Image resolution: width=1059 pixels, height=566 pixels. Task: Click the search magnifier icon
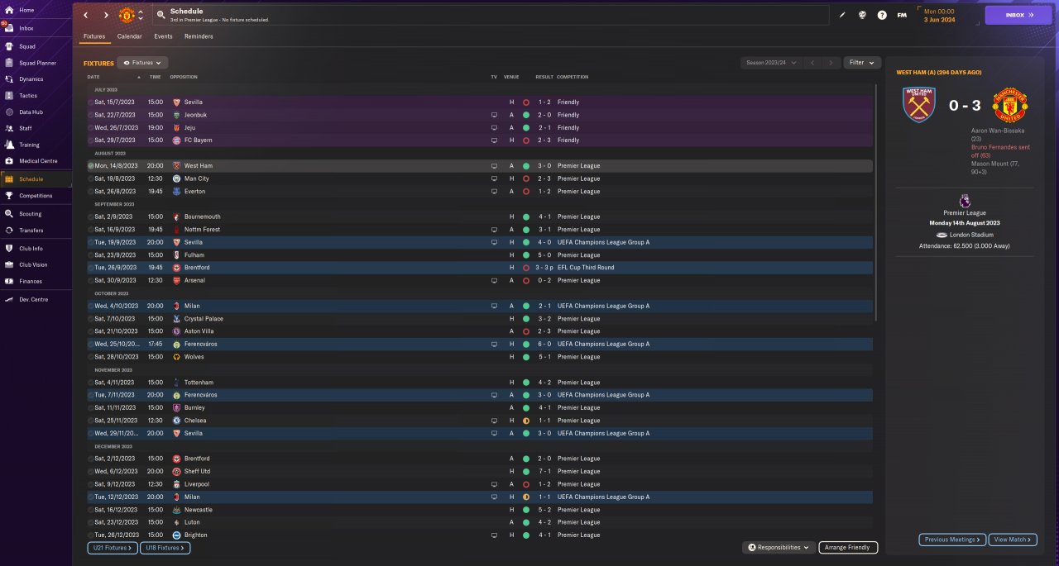coord(161,15)
